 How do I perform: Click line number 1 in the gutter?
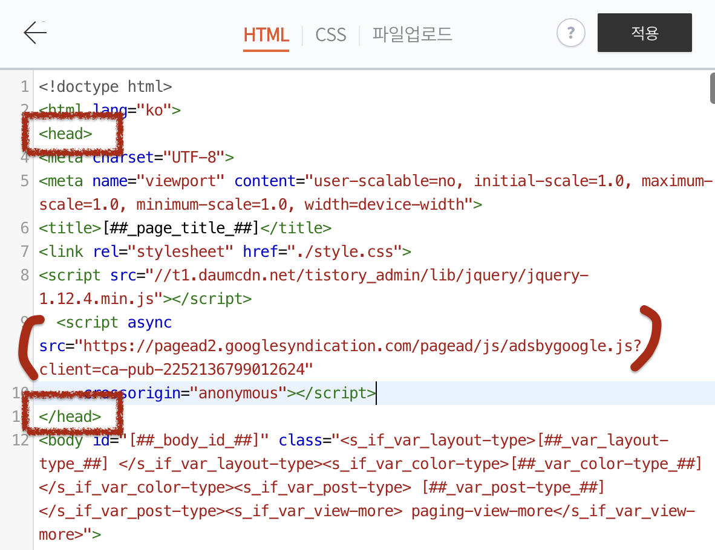tap(25, 86)
